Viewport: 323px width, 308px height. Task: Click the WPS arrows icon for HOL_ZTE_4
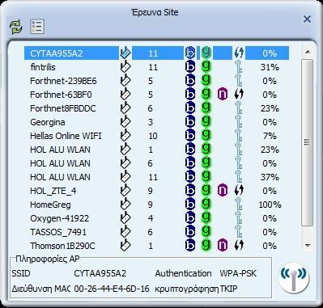239,191
